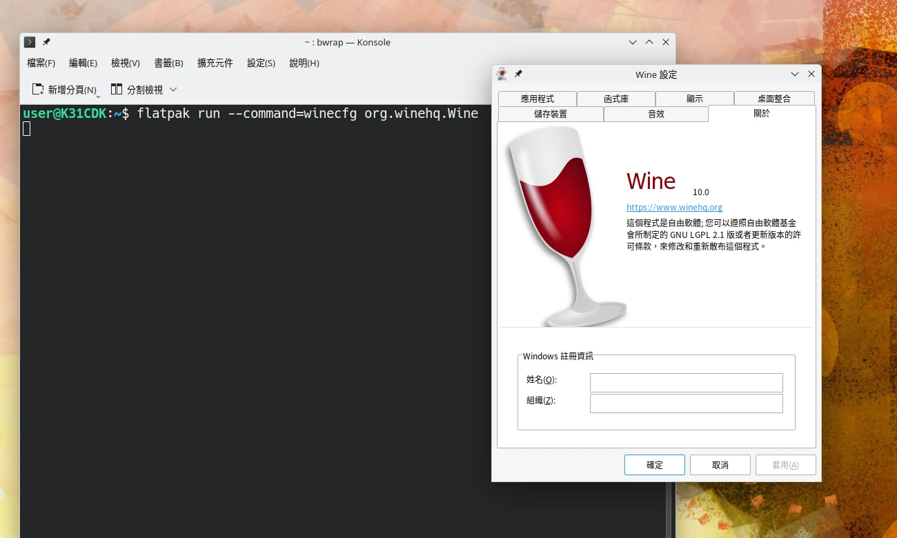Maximize the Konsole window
The height and width of the screenshot is (538, 897).
pos(649,42)
